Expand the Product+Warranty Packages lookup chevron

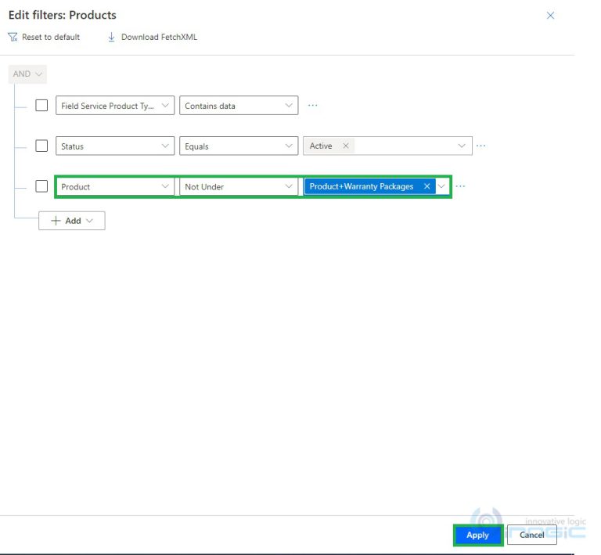[x=441, y=186]
